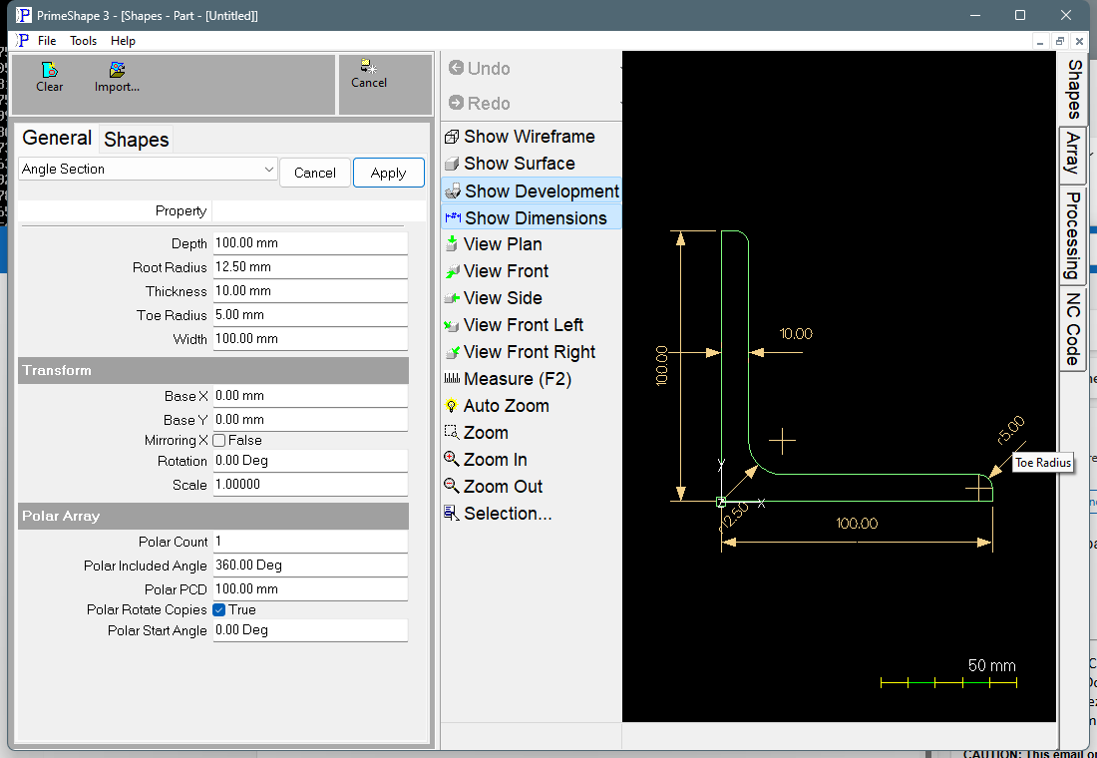Toggle Show Development mode
Viewport: 1097px width, 758px height.
tap(532, 190)
